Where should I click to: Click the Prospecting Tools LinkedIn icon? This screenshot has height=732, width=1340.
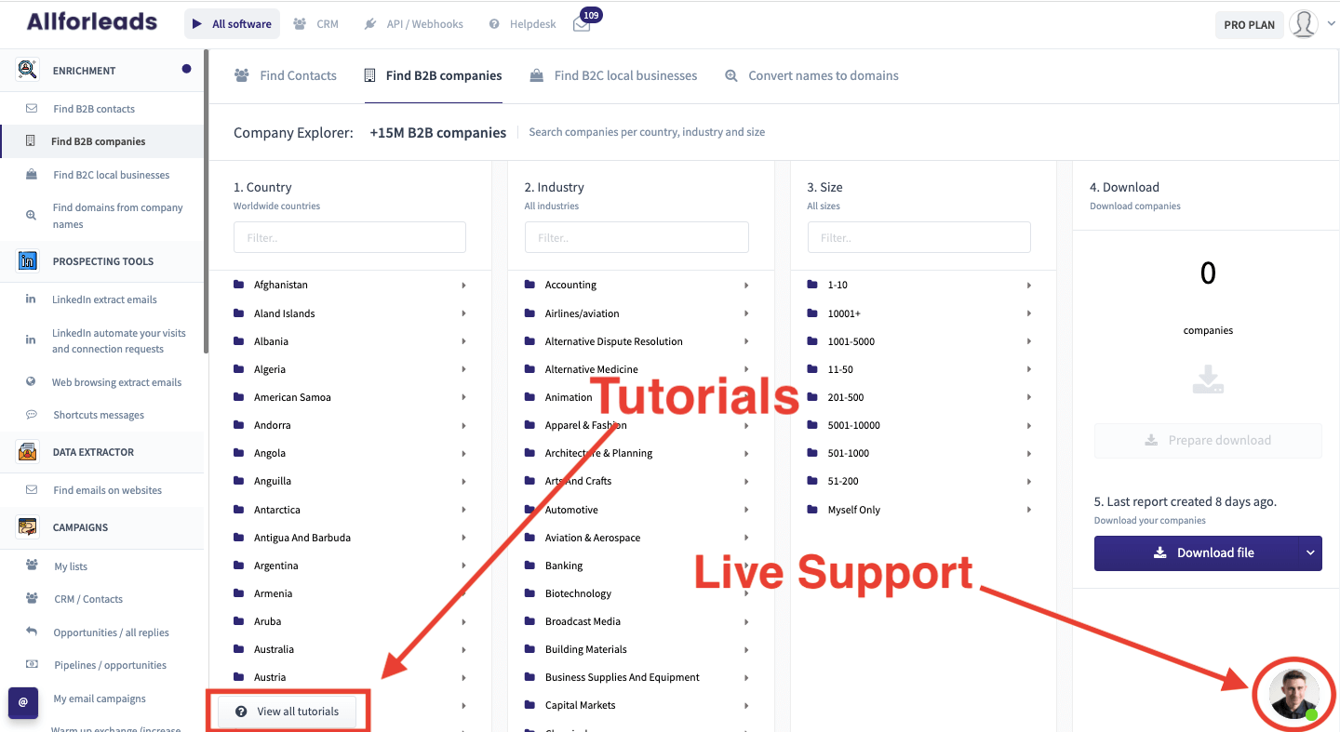coord(28,261)
